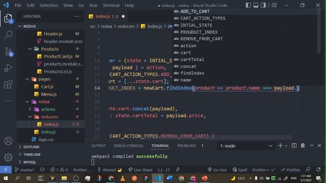This screenshot has width=326, height=183.
Task: Open remote window indicator in status bar
Action: pos(6,169)
